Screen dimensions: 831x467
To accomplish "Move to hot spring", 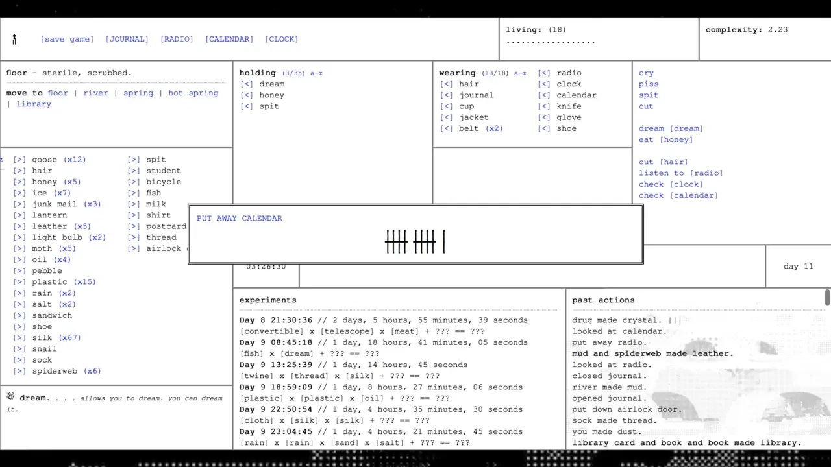I will (x=193, y=93).
